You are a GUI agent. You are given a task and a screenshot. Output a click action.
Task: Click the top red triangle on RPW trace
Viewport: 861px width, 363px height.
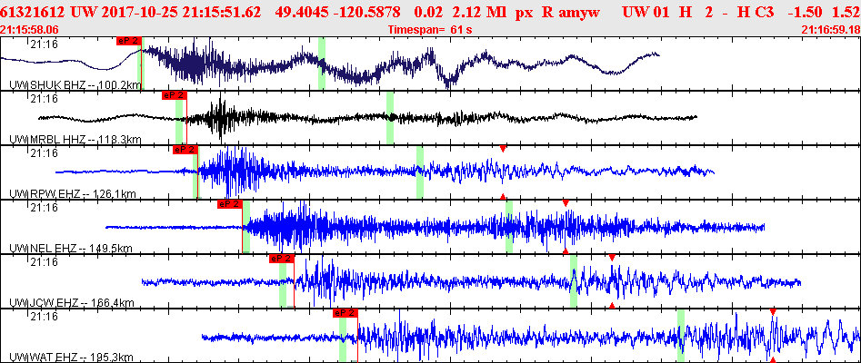pyautogui.click(x=503, y=149)
